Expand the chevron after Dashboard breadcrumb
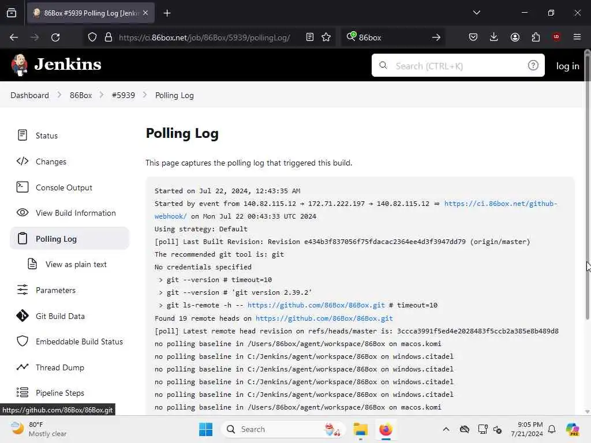 pyautogui.click(x=59, y=95)
